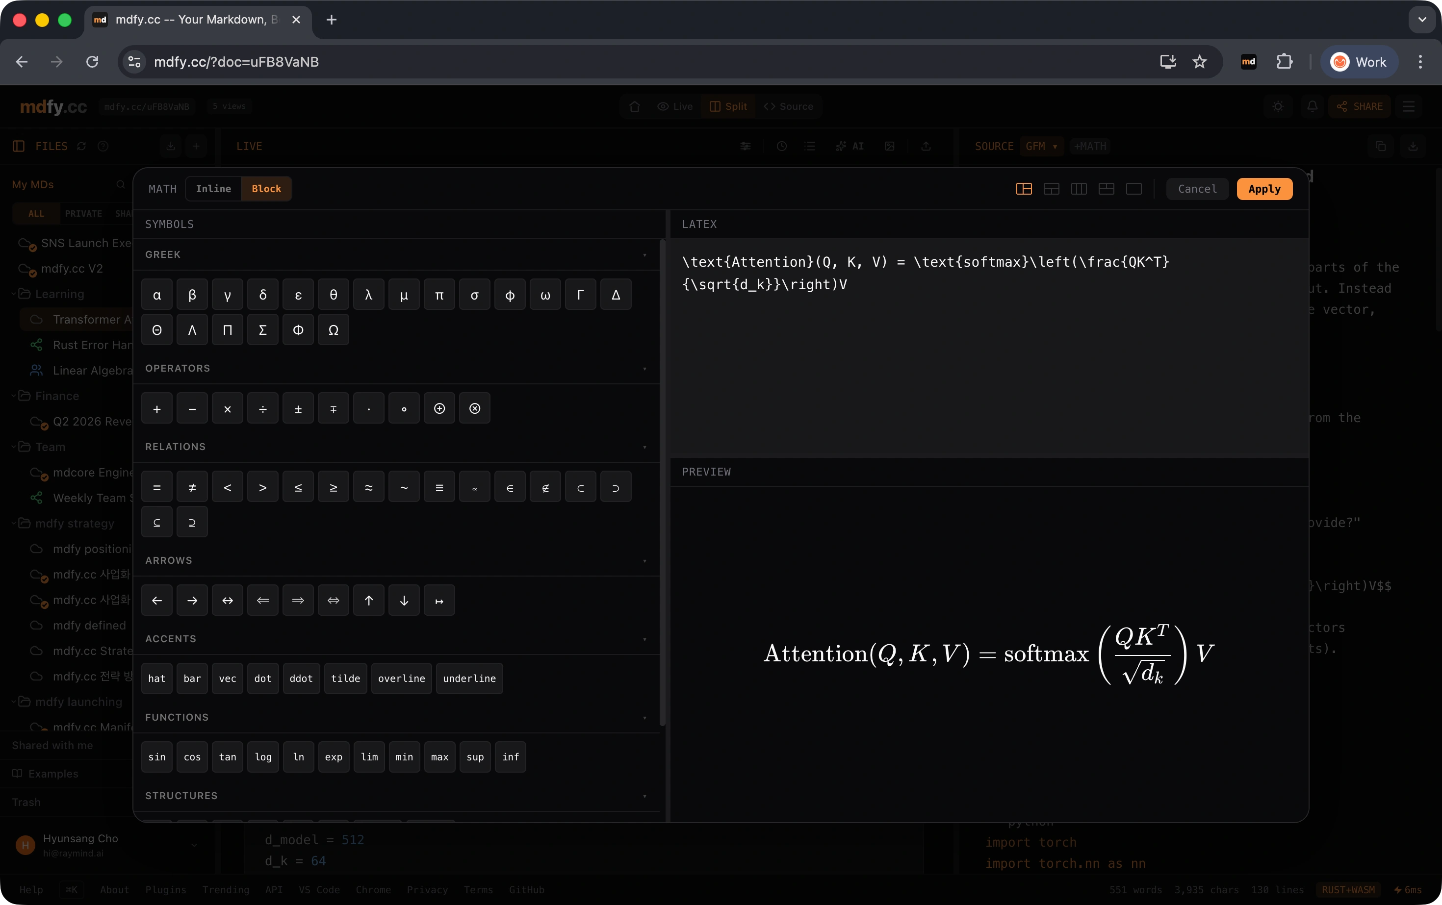Select the single-pane layout icon
The image size is (1442, 905).
click(1133, 189)
